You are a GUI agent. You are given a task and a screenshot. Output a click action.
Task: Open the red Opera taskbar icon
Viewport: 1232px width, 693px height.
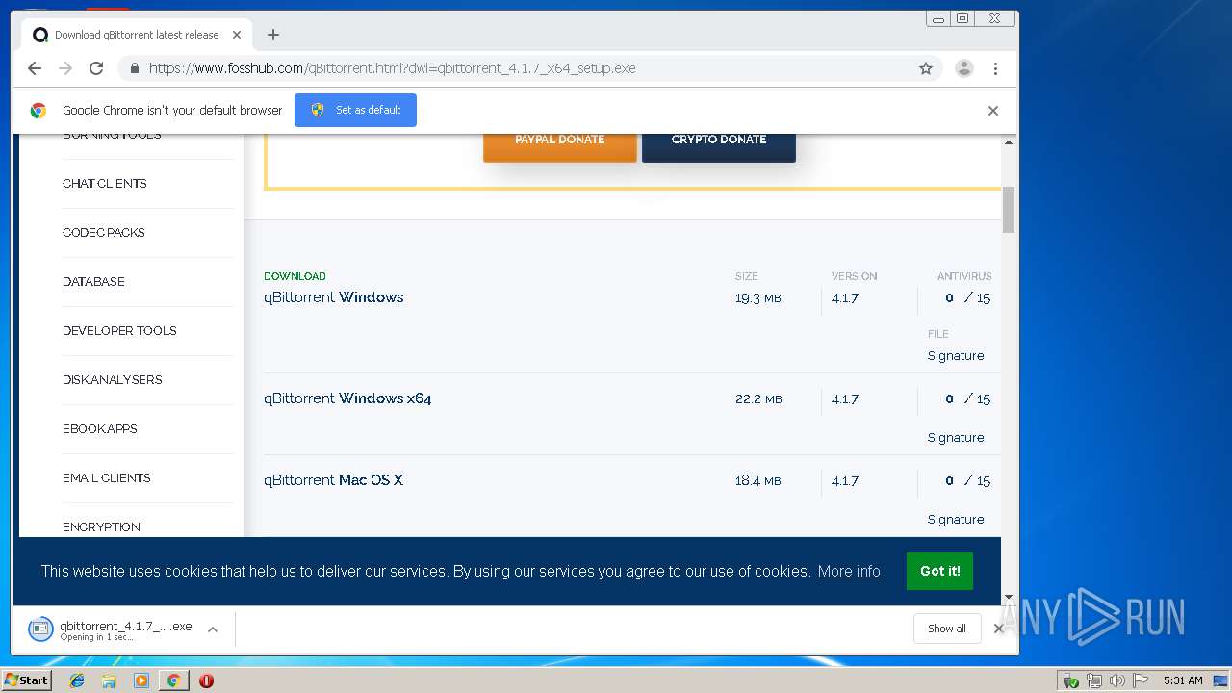206,680
